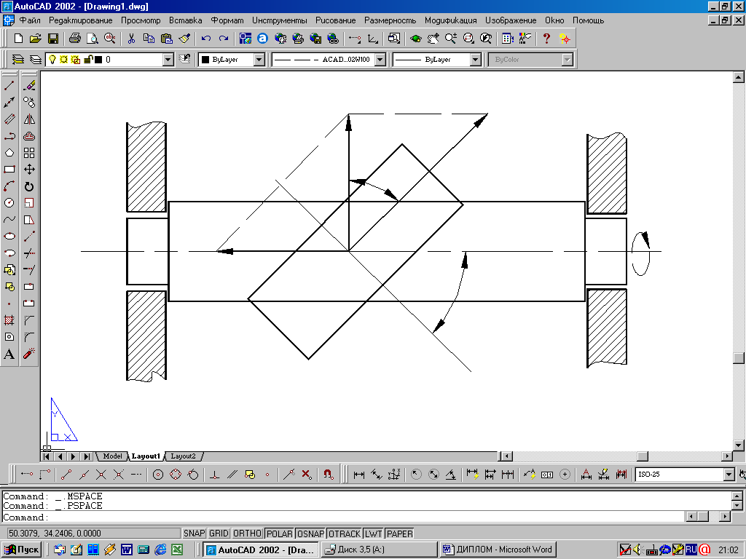
Task: Switch to the Model tab
Action: point(112,456)
